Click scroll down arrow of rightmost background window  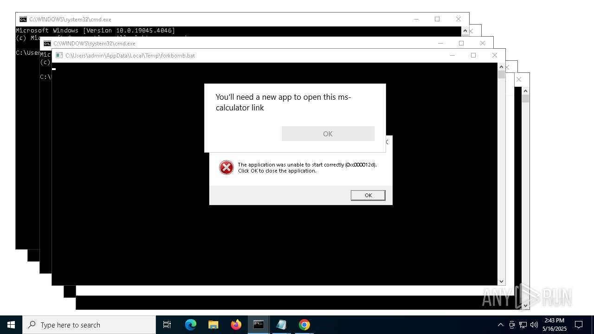click(525, 306)
